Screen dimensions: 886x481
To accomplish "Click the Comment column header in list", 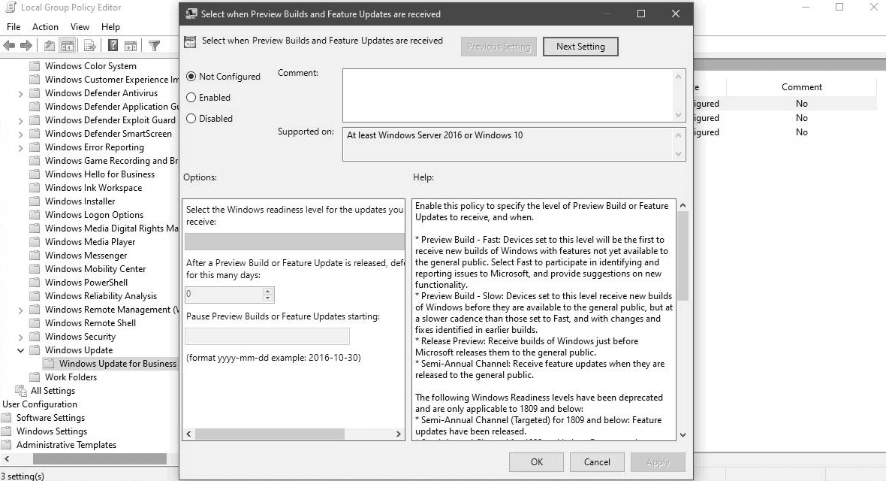I will point(801,87).
